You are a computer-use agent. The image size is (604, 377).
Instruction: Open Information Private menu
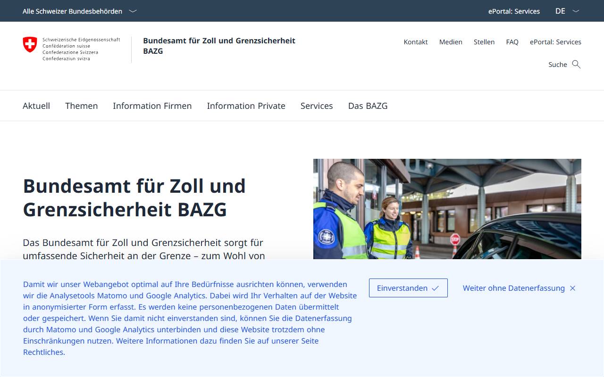(x=246, y=106)
